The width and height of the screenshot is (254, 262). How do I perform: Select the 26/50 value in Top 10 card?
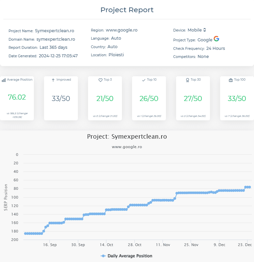(149, 99)
